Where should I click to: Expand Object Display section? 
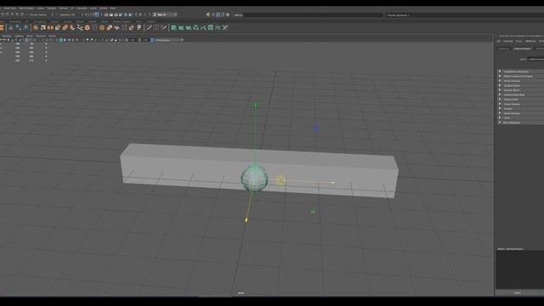coord(521,104)
